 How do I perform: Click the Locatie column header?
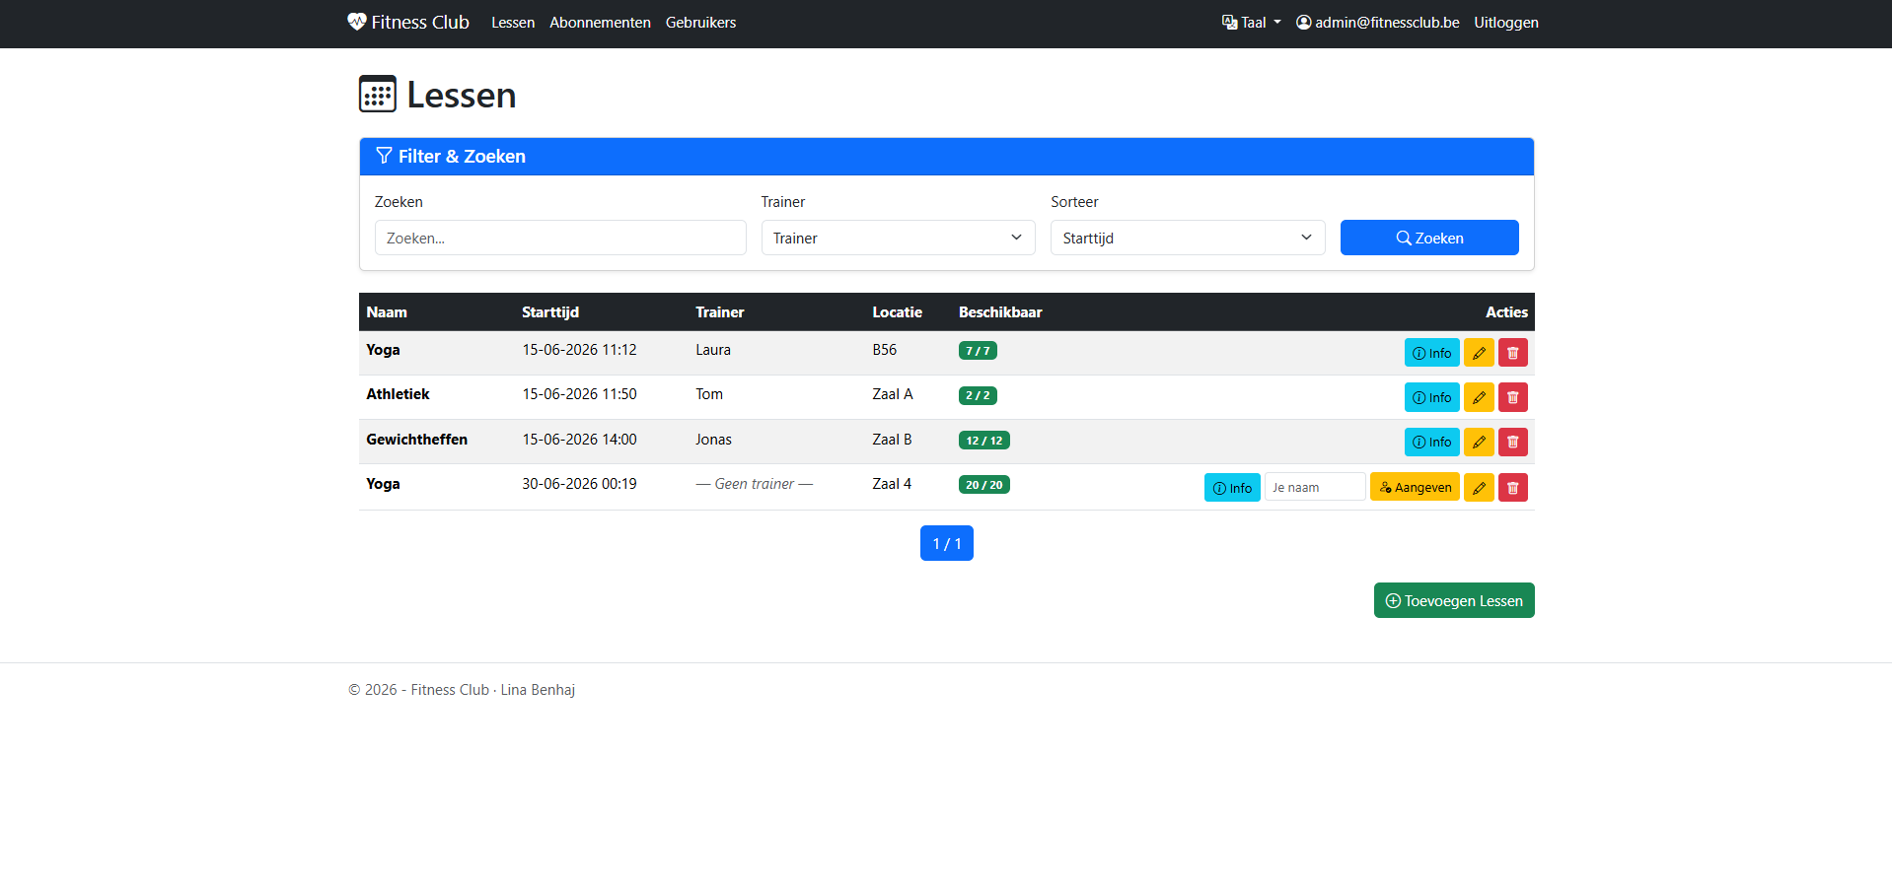coord(897,311)
